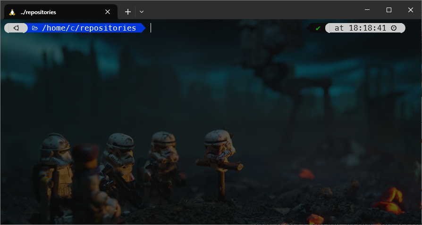This screenshot has height=225, width=422.
Task: Click the clock icon beside the time
Action: pyautogui.click(x=394, y=28)
